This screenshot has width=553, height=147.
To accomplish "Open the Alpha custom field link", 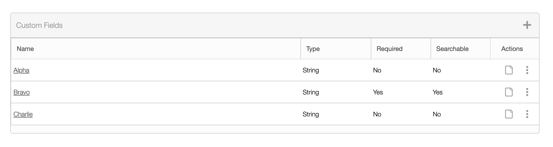I will [x=21, y=70].
